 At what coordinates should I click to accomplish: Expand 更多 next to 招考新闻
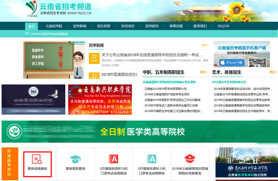(205, 45)
